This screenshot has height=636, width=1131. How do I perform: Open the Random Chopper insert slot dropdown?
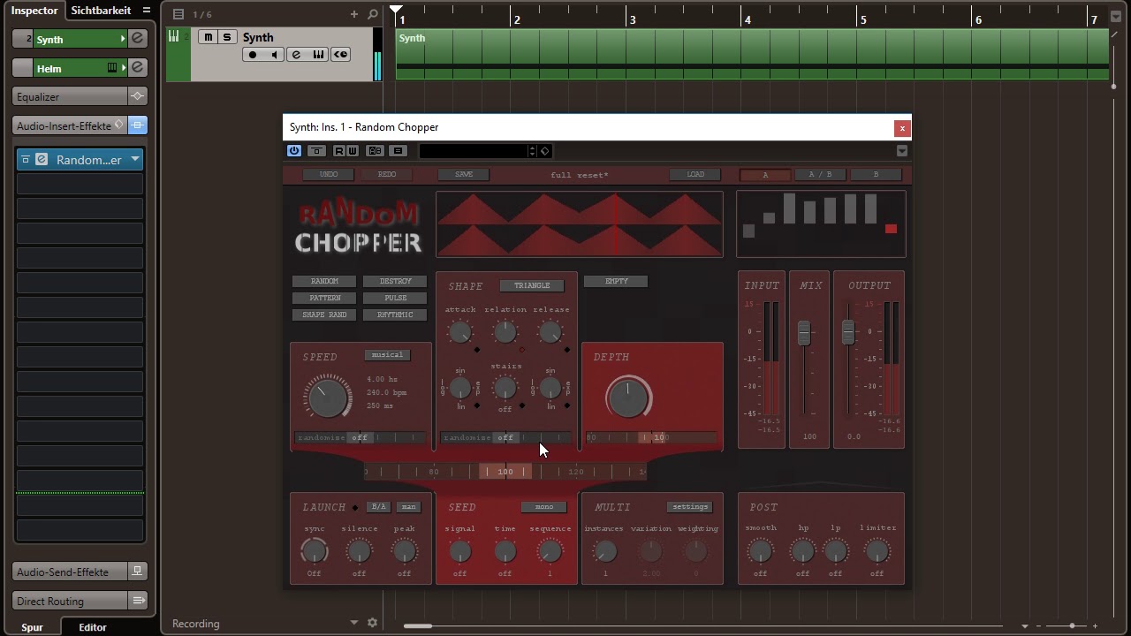pos(135,160)
